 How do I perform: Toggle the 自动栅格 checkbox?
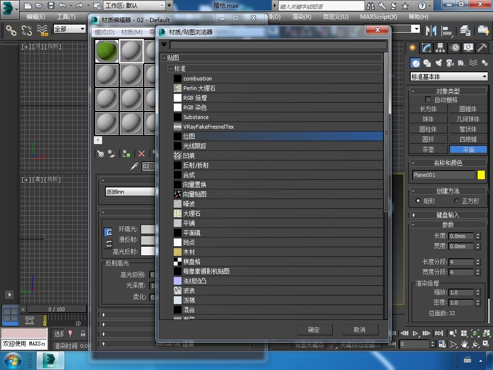pyautogui.click(x=428, y=99)
